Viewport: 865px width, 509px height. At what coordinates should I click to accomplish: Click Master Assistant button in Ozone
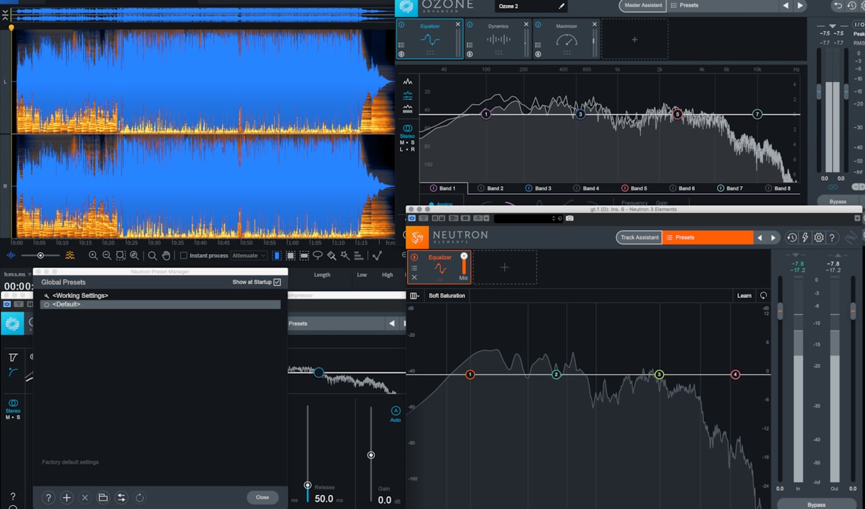642,6
